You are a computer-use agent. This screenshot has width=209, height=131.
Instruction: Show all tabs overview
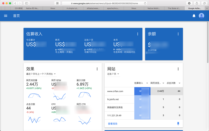pyautogui.click(x=204, y=3)
